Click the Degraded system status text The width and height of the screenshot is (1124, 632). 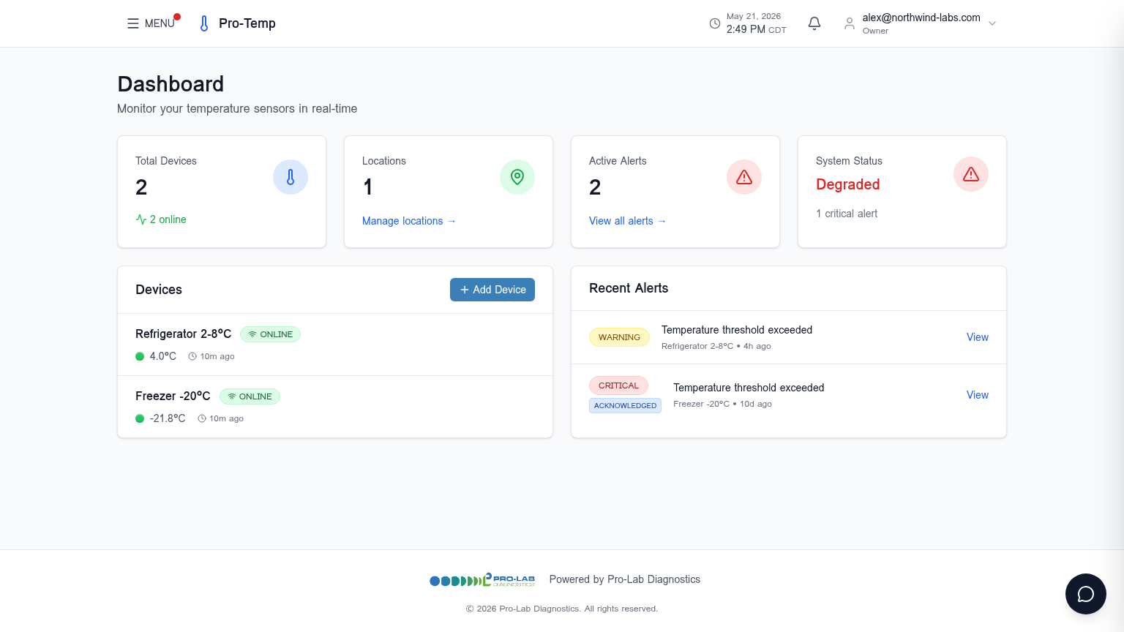(848, 184)
